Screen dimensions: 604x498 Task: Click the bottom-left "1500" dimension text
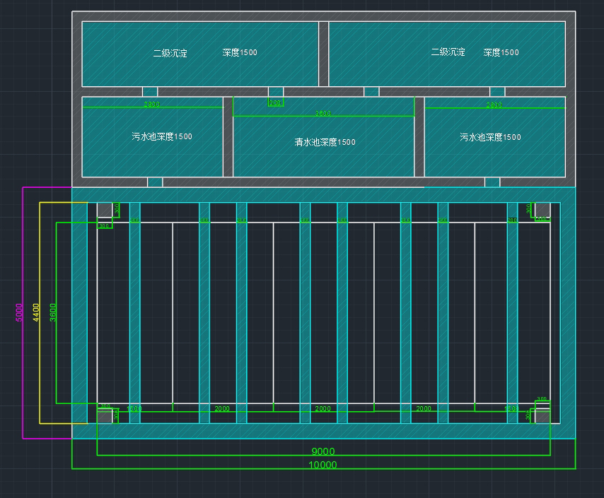point(134,408)
